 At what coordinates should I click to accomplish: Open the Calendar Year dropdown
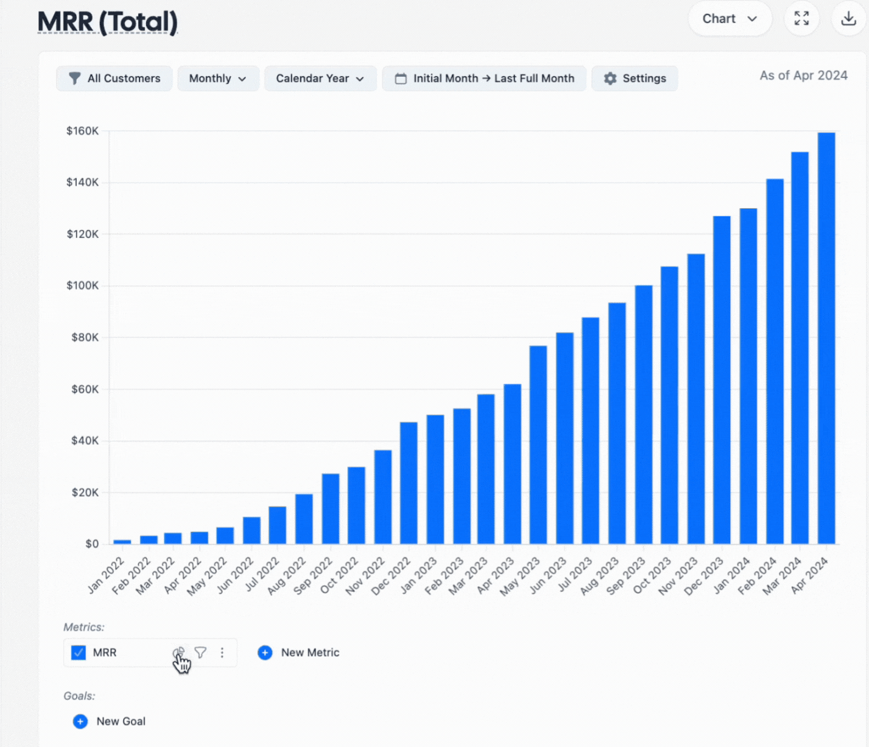click(320, 79)
